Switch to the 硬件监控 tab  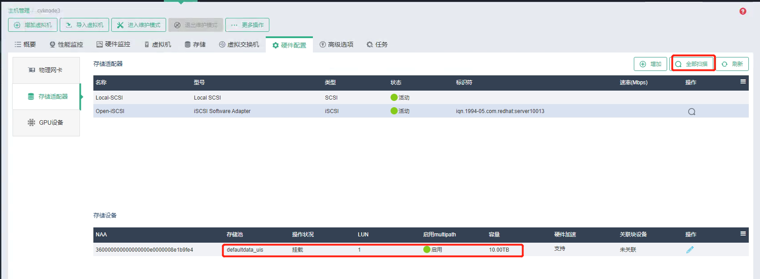point(114,44)
